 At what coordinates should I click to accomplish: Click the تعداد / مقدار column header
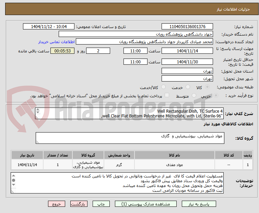(58, 155)
